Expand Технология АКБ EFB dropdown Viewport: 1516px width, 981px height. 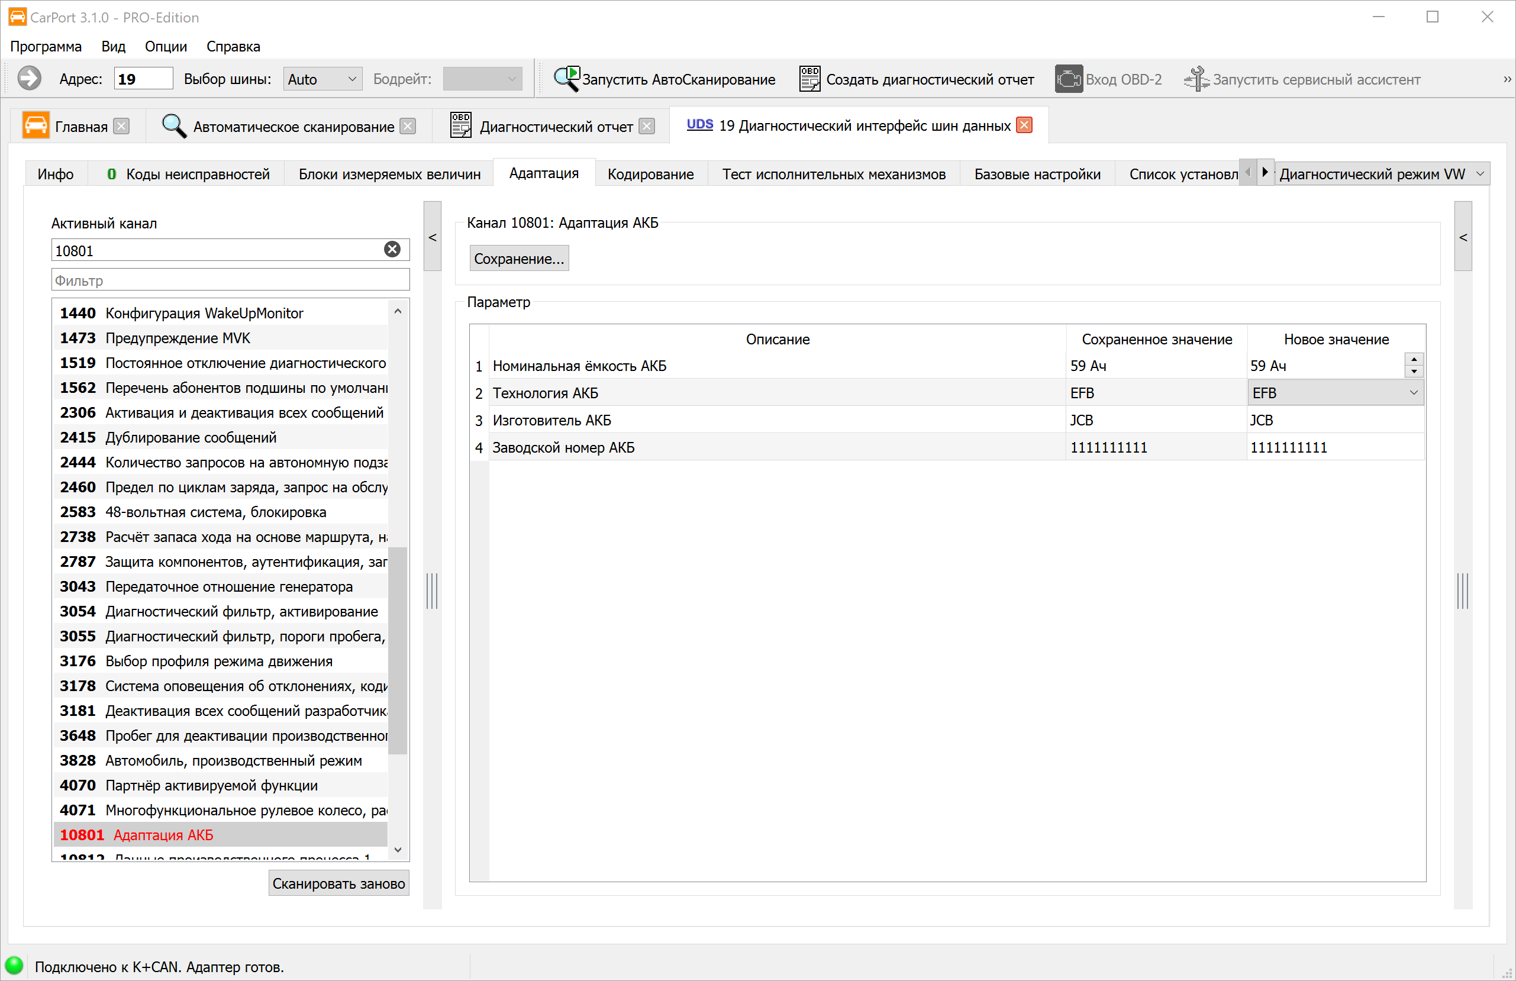coord(1414,393)
